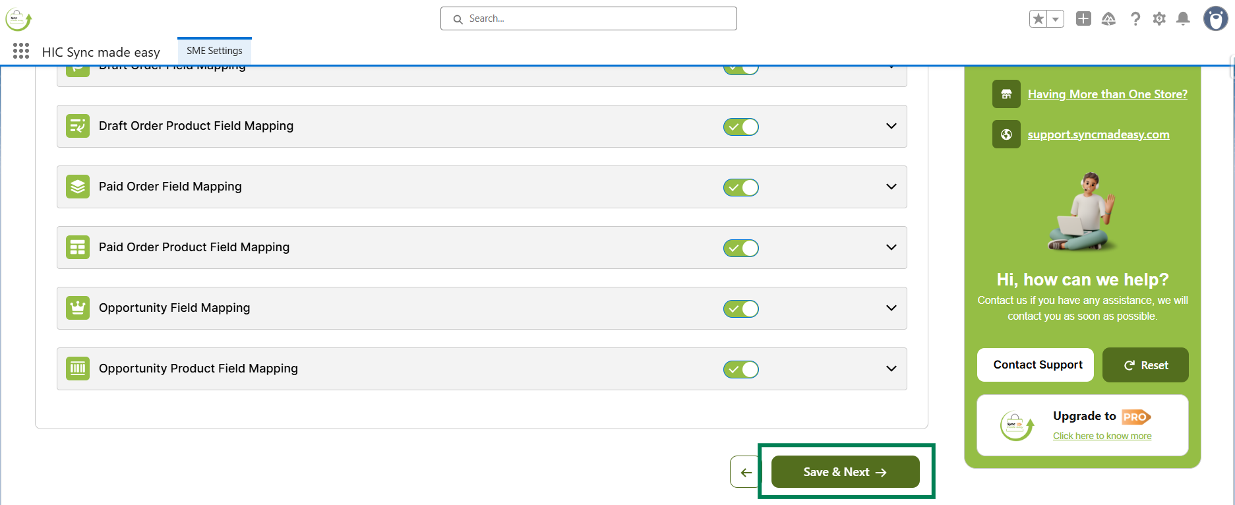Click the Favorites star icon
Image resolution: width=1235 pixels, height=505 pixels.
(1039, 19)
